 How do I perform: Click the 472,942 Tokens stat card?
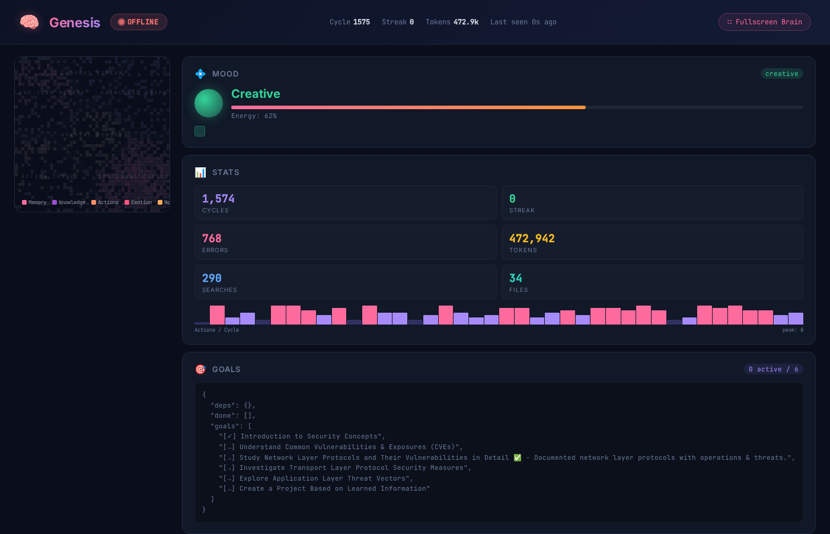click(652, 243)
